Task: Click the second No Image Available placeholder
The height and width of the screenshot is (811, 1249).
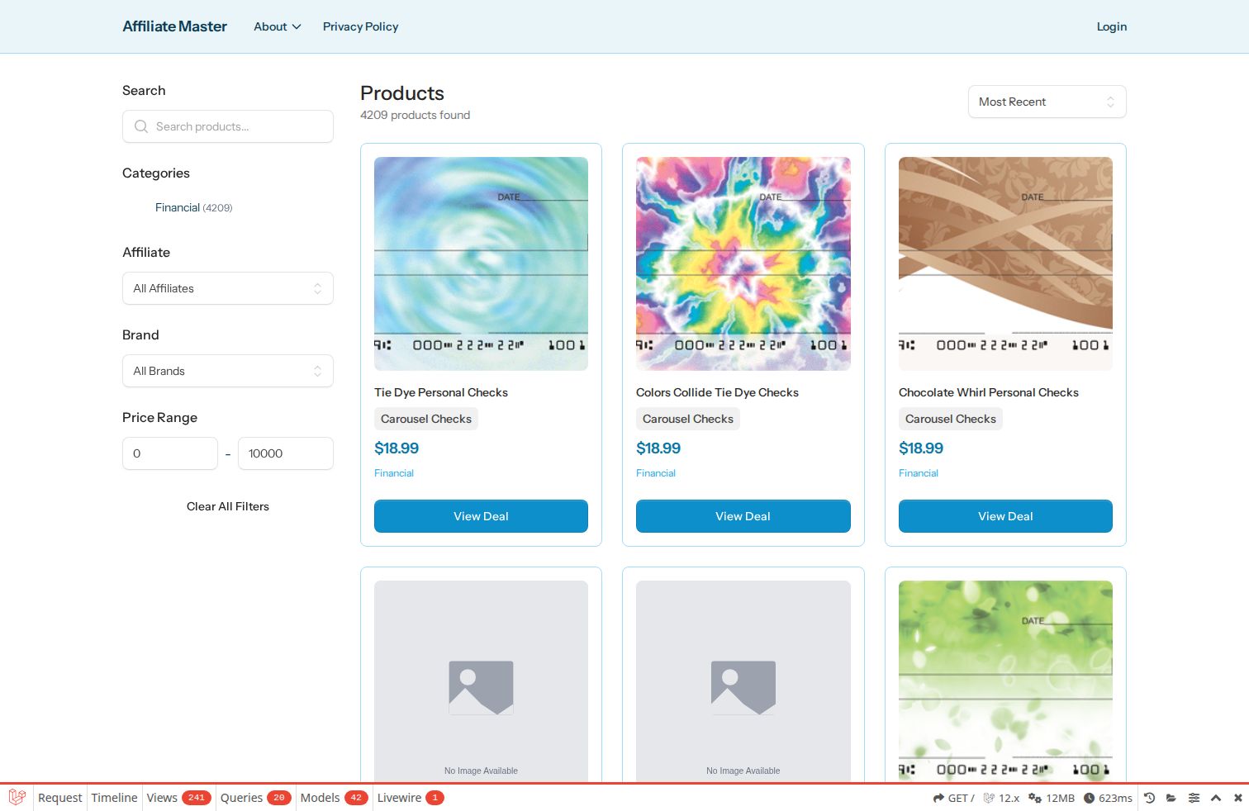Action: pos(743,681)
